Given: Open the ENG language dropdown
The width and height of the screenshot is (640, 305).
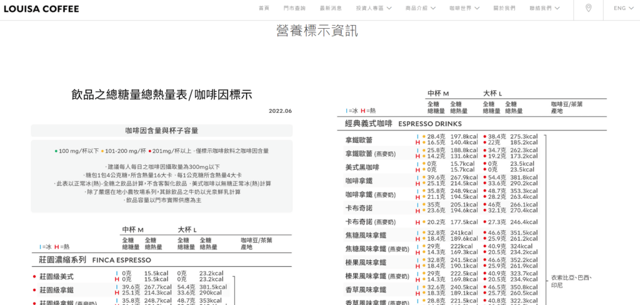Looking at the screenshot, I should tap(625, 8).
